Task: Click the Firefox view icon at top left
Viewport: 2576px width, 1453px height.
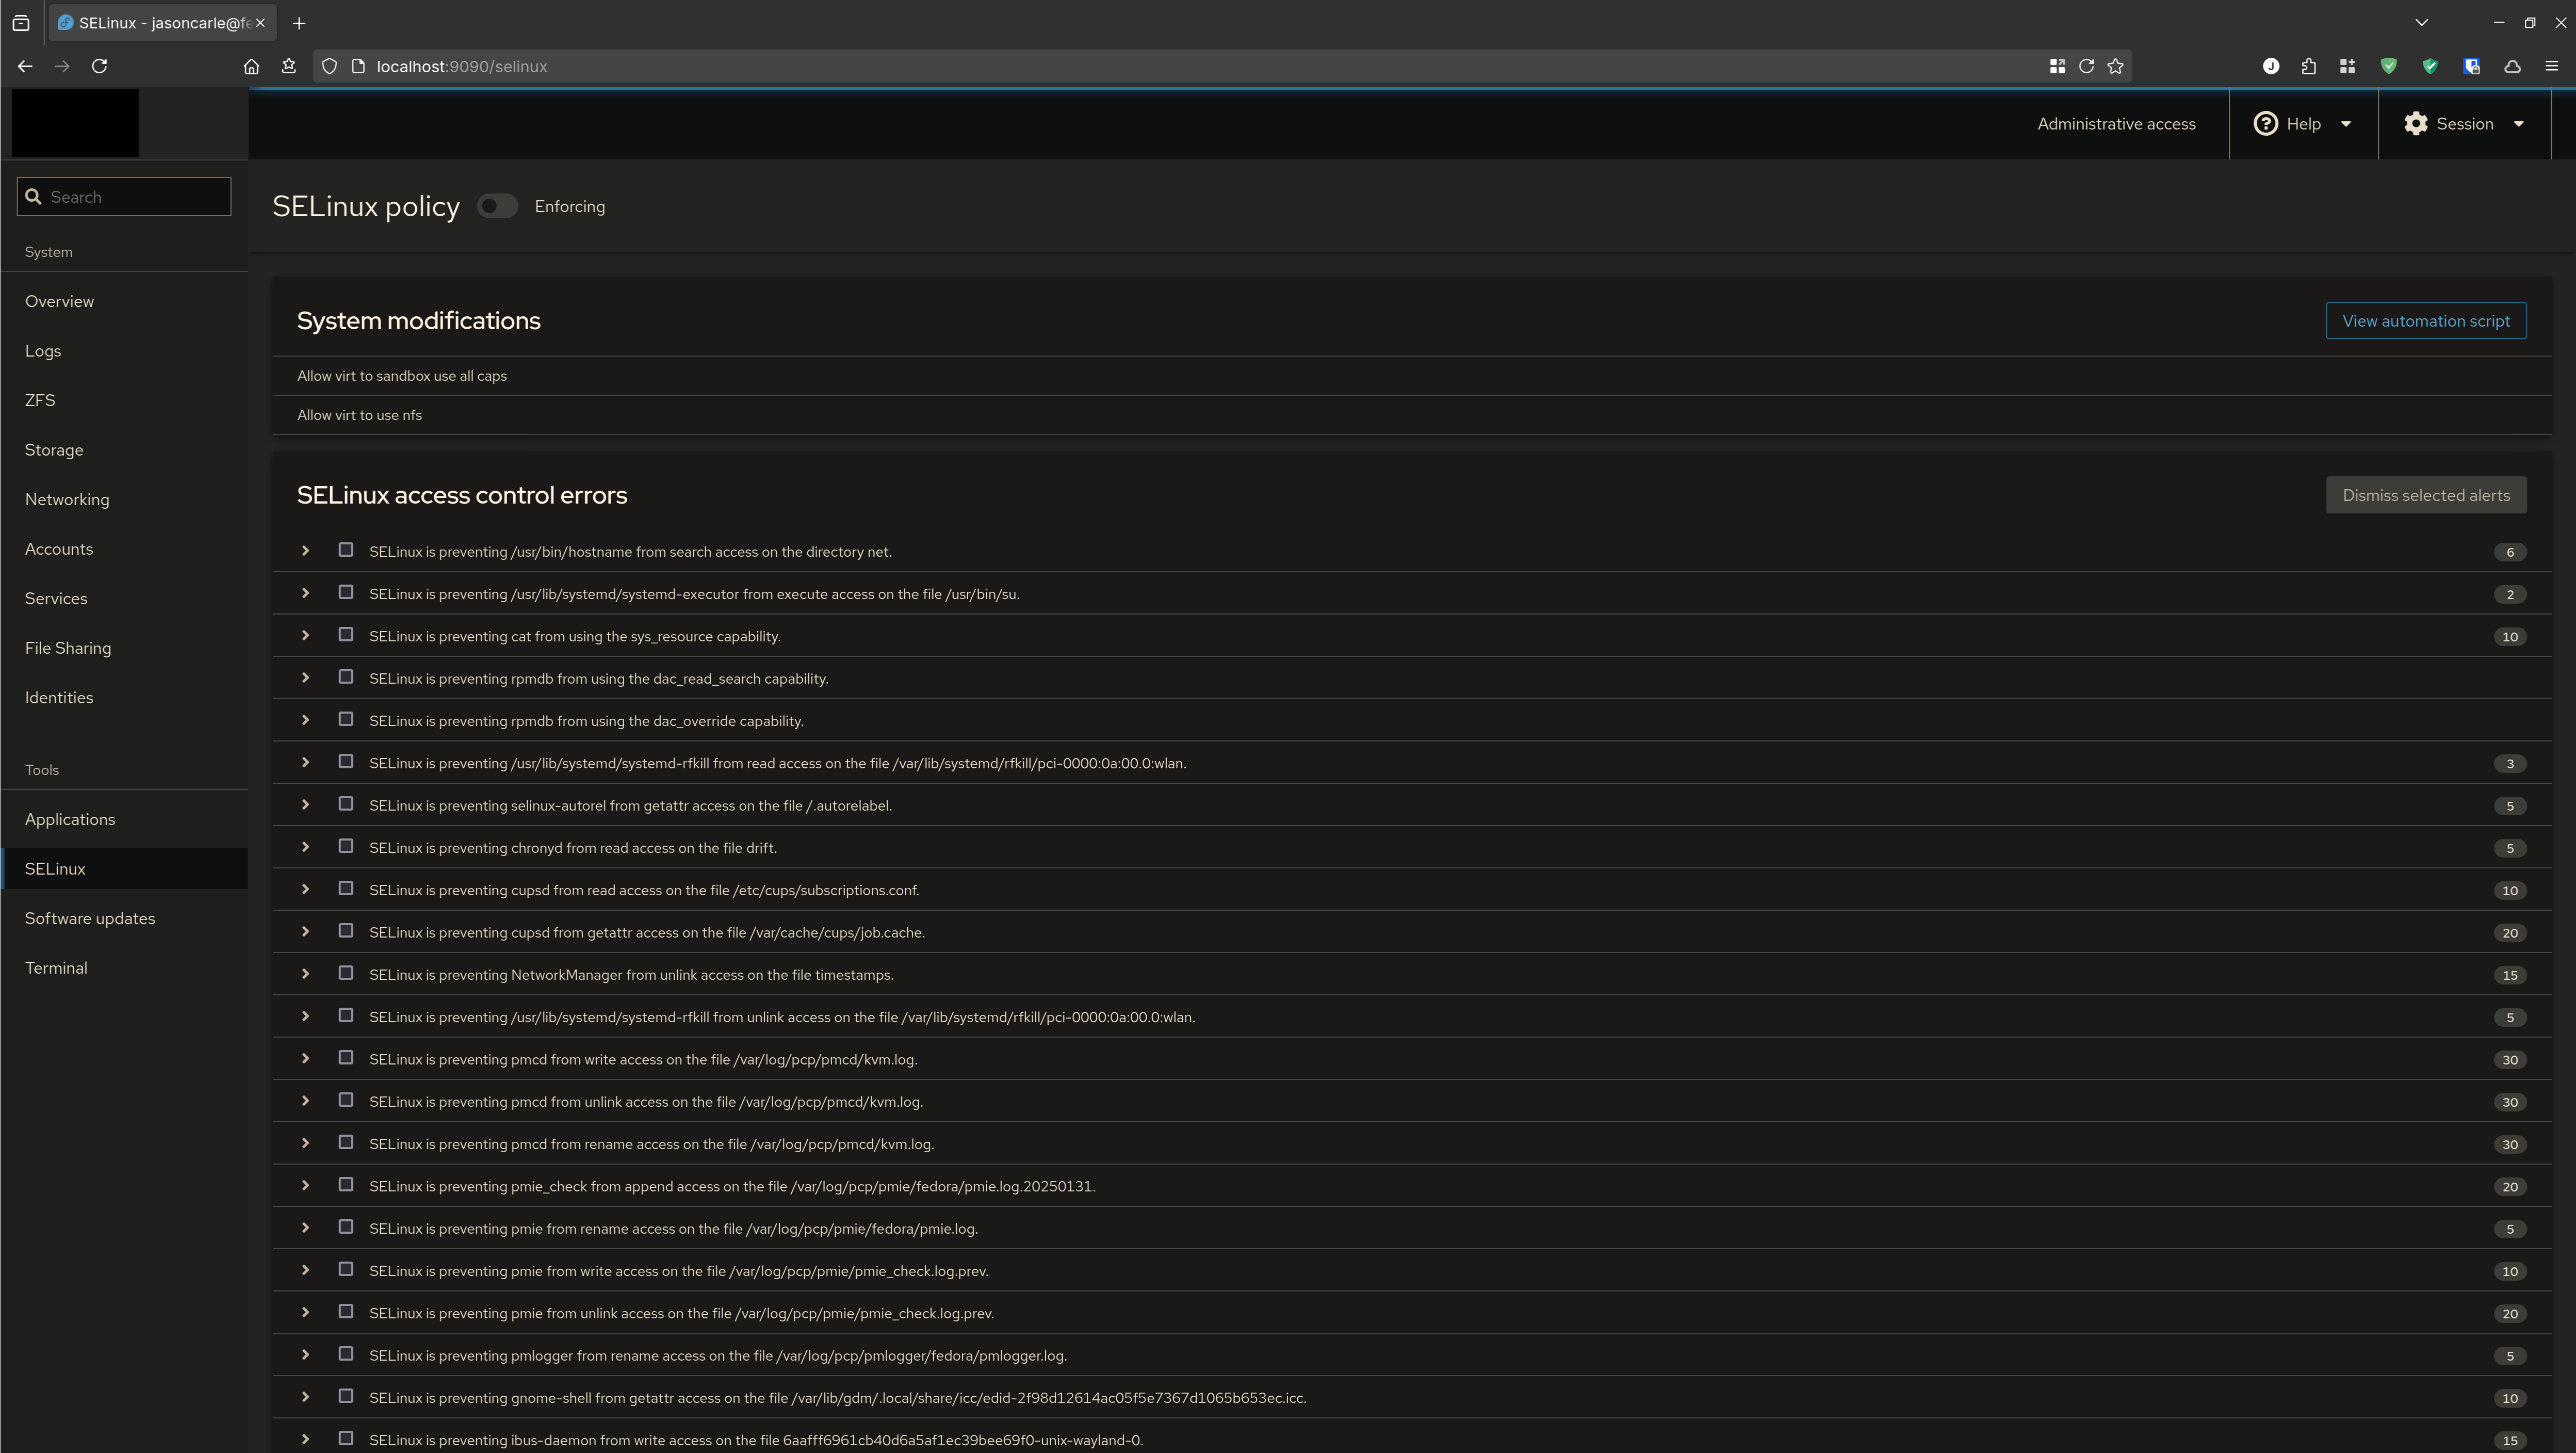Action: point(21,23)
